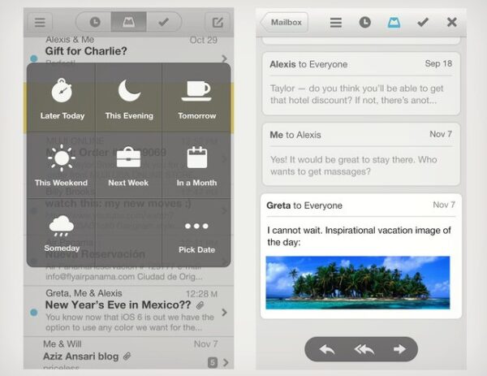Switch to the Archive checkmark tab
Screen dimensions: 487x376
pyautogui.click(x=163, y=22)
